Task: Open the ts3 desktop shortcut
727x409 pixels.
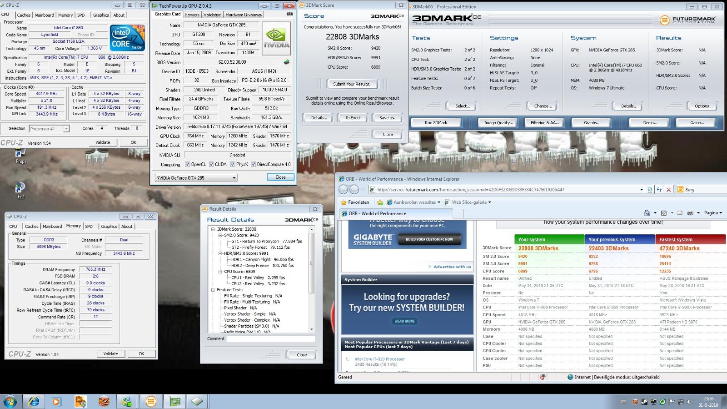Action: tap(21, 191)
